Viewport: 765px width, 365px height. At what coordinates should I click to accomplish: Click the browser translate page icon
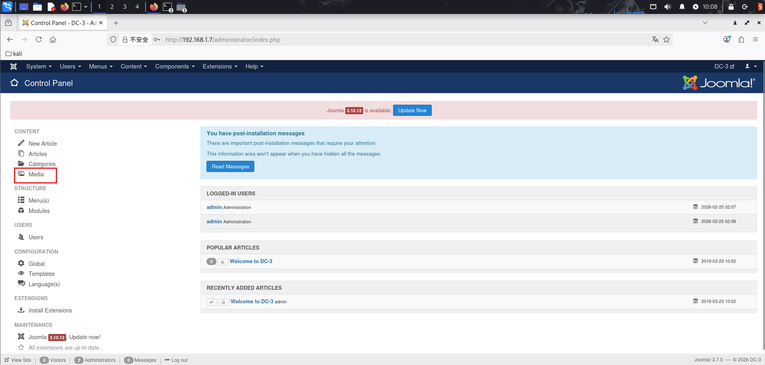655,39
